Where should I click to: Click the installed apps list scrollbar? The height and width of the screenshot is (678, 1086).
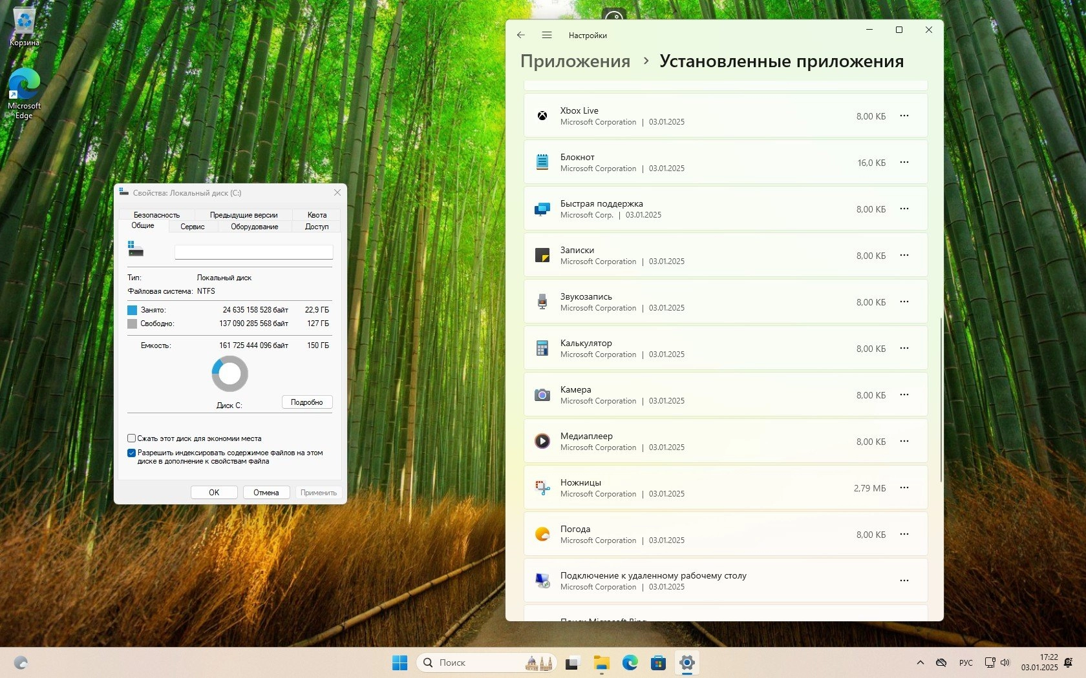pyautogui.click(x=941, y=400)
